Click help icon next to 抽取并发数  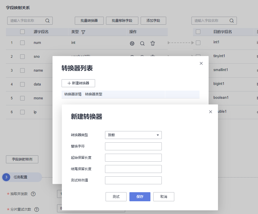pyautogui.click(x=33, y=194)
